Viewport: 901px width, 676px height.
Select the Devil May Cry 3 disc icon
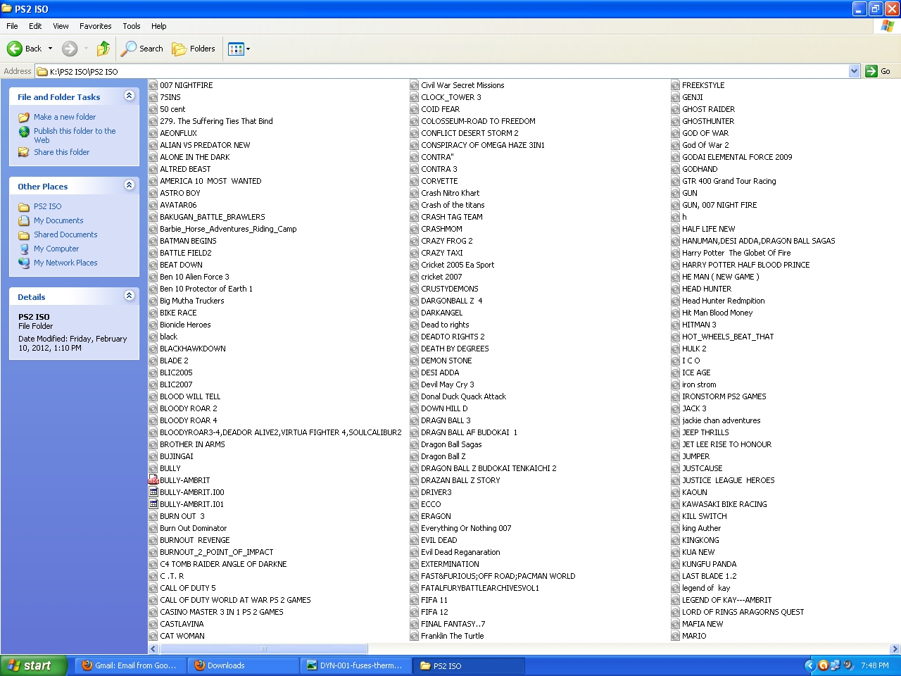[x=415, y=384]
